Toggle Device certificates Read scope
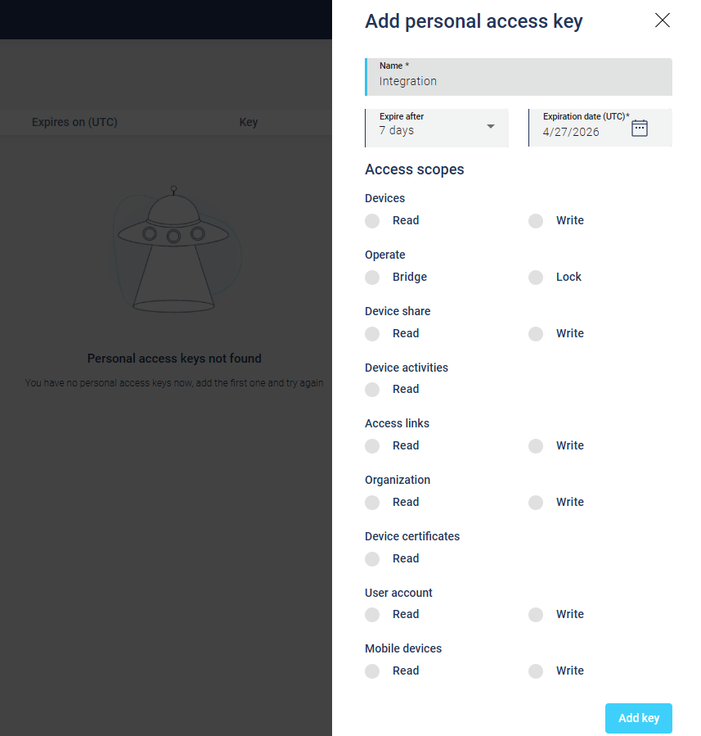 click(372, 559)
